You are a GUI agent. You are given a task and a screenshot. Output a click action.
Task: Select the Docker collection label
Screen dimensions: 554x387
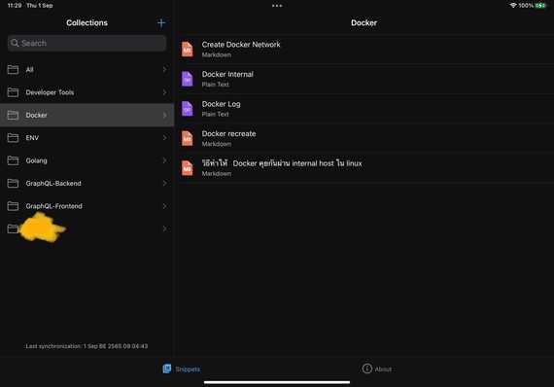pyautogui.click(x=36, y=115)
